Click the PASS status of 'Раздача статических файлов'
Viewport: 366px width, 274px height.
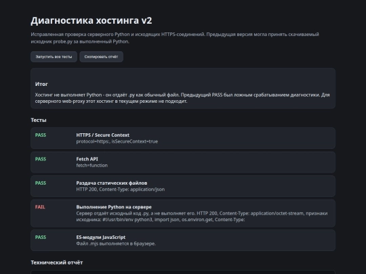point(41,183)
